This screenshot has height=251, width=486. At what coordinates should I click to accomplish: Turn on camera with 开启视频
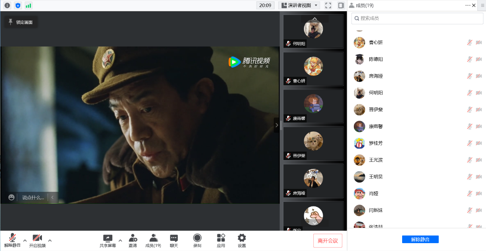tap(37, 240)
